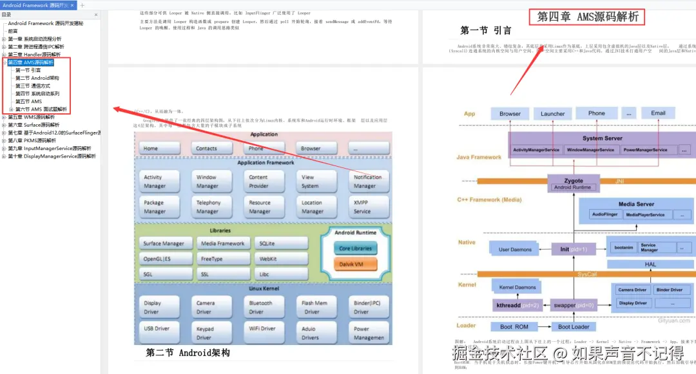Jump to 第五节 AMS in outline

point(28,102)
